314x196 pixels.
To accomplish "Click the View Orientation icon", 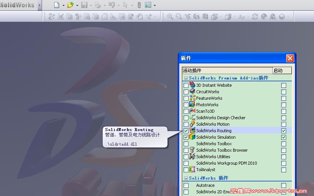I will (214, 16).
